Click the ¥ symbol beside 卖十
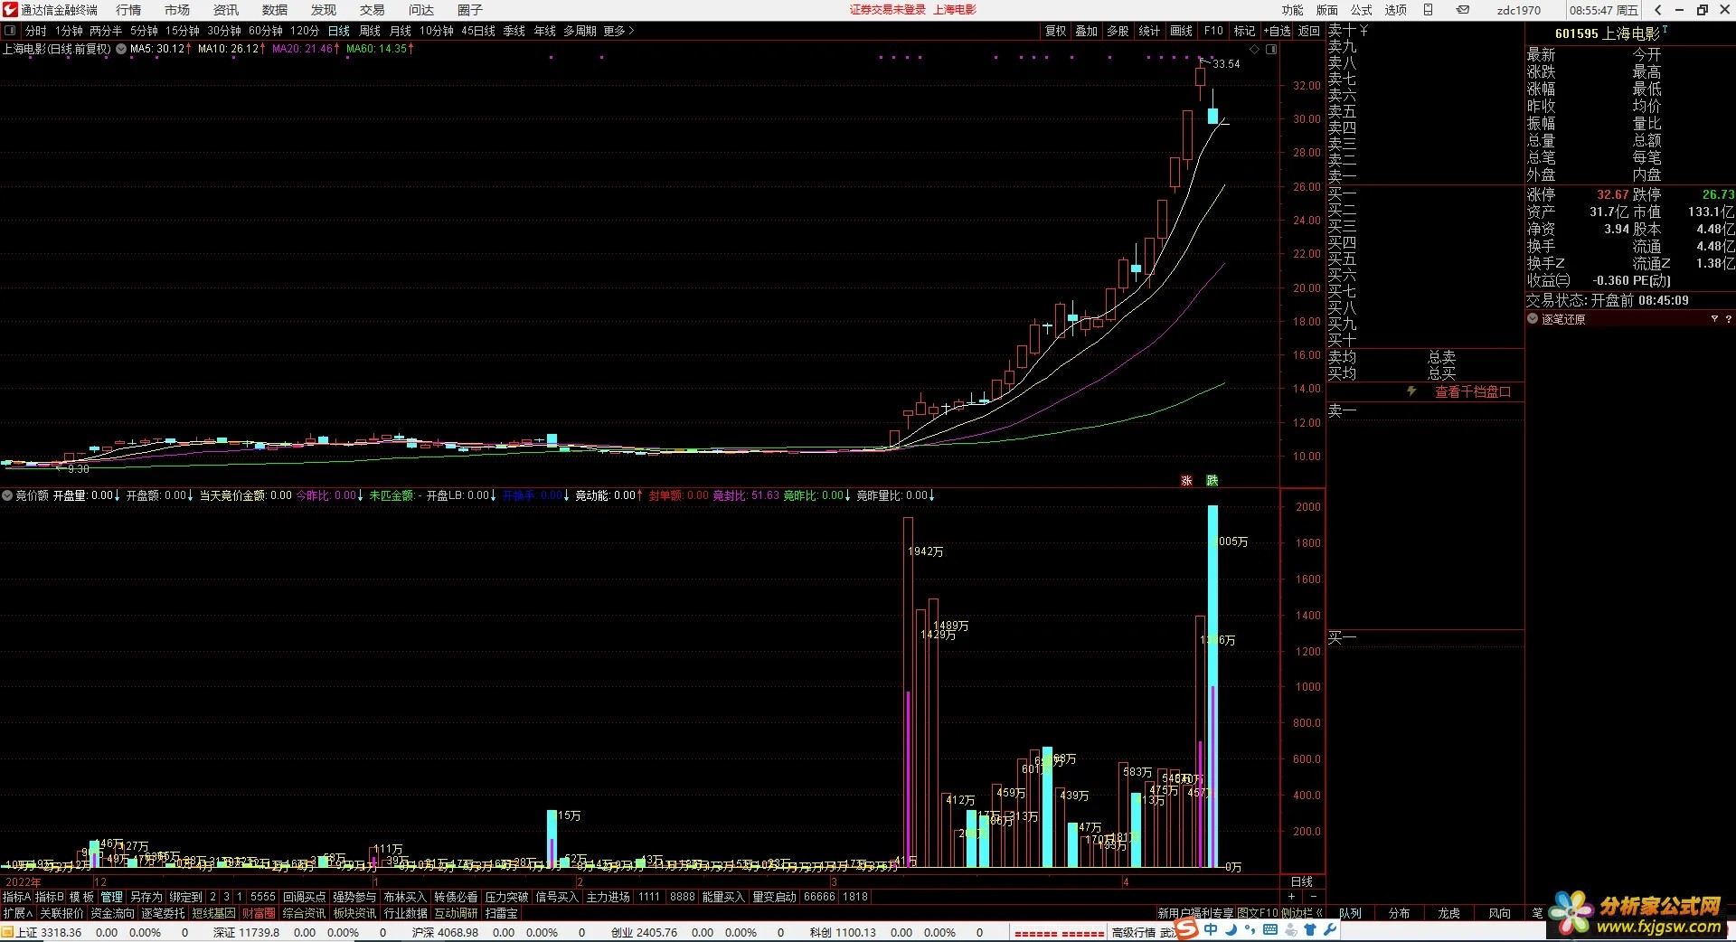This screenshot has height=942, width=1736. (1363, 31)
